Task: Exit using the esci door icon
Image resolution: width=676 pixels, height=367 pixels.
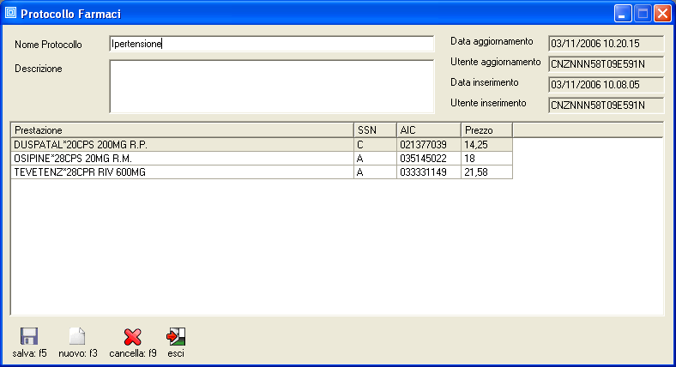Action: pyautogui.click(x=176, y=336)
